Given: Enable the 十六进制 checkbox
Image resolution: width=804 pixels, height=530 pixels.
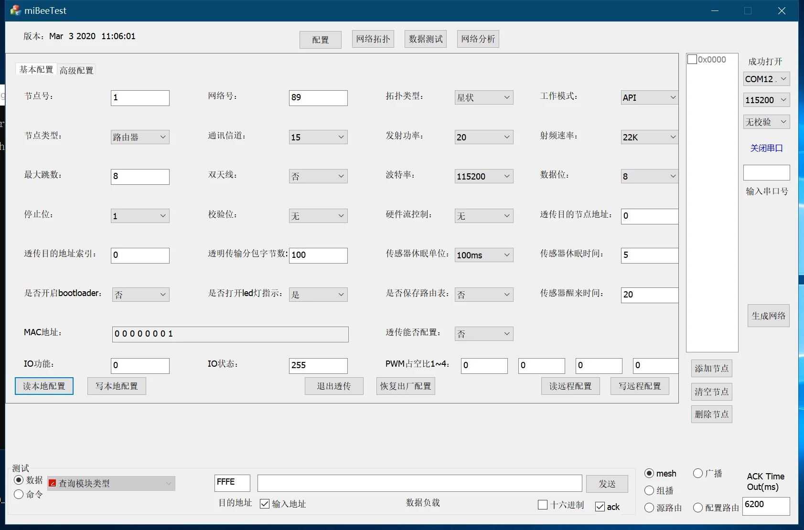Looking at the screenshot, I should pos(543,505).
